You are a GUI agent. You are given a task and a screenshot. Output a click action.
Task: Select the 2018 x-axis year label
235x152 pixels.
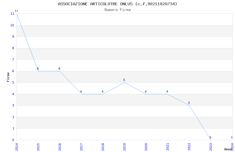click(x=103, y=147)
